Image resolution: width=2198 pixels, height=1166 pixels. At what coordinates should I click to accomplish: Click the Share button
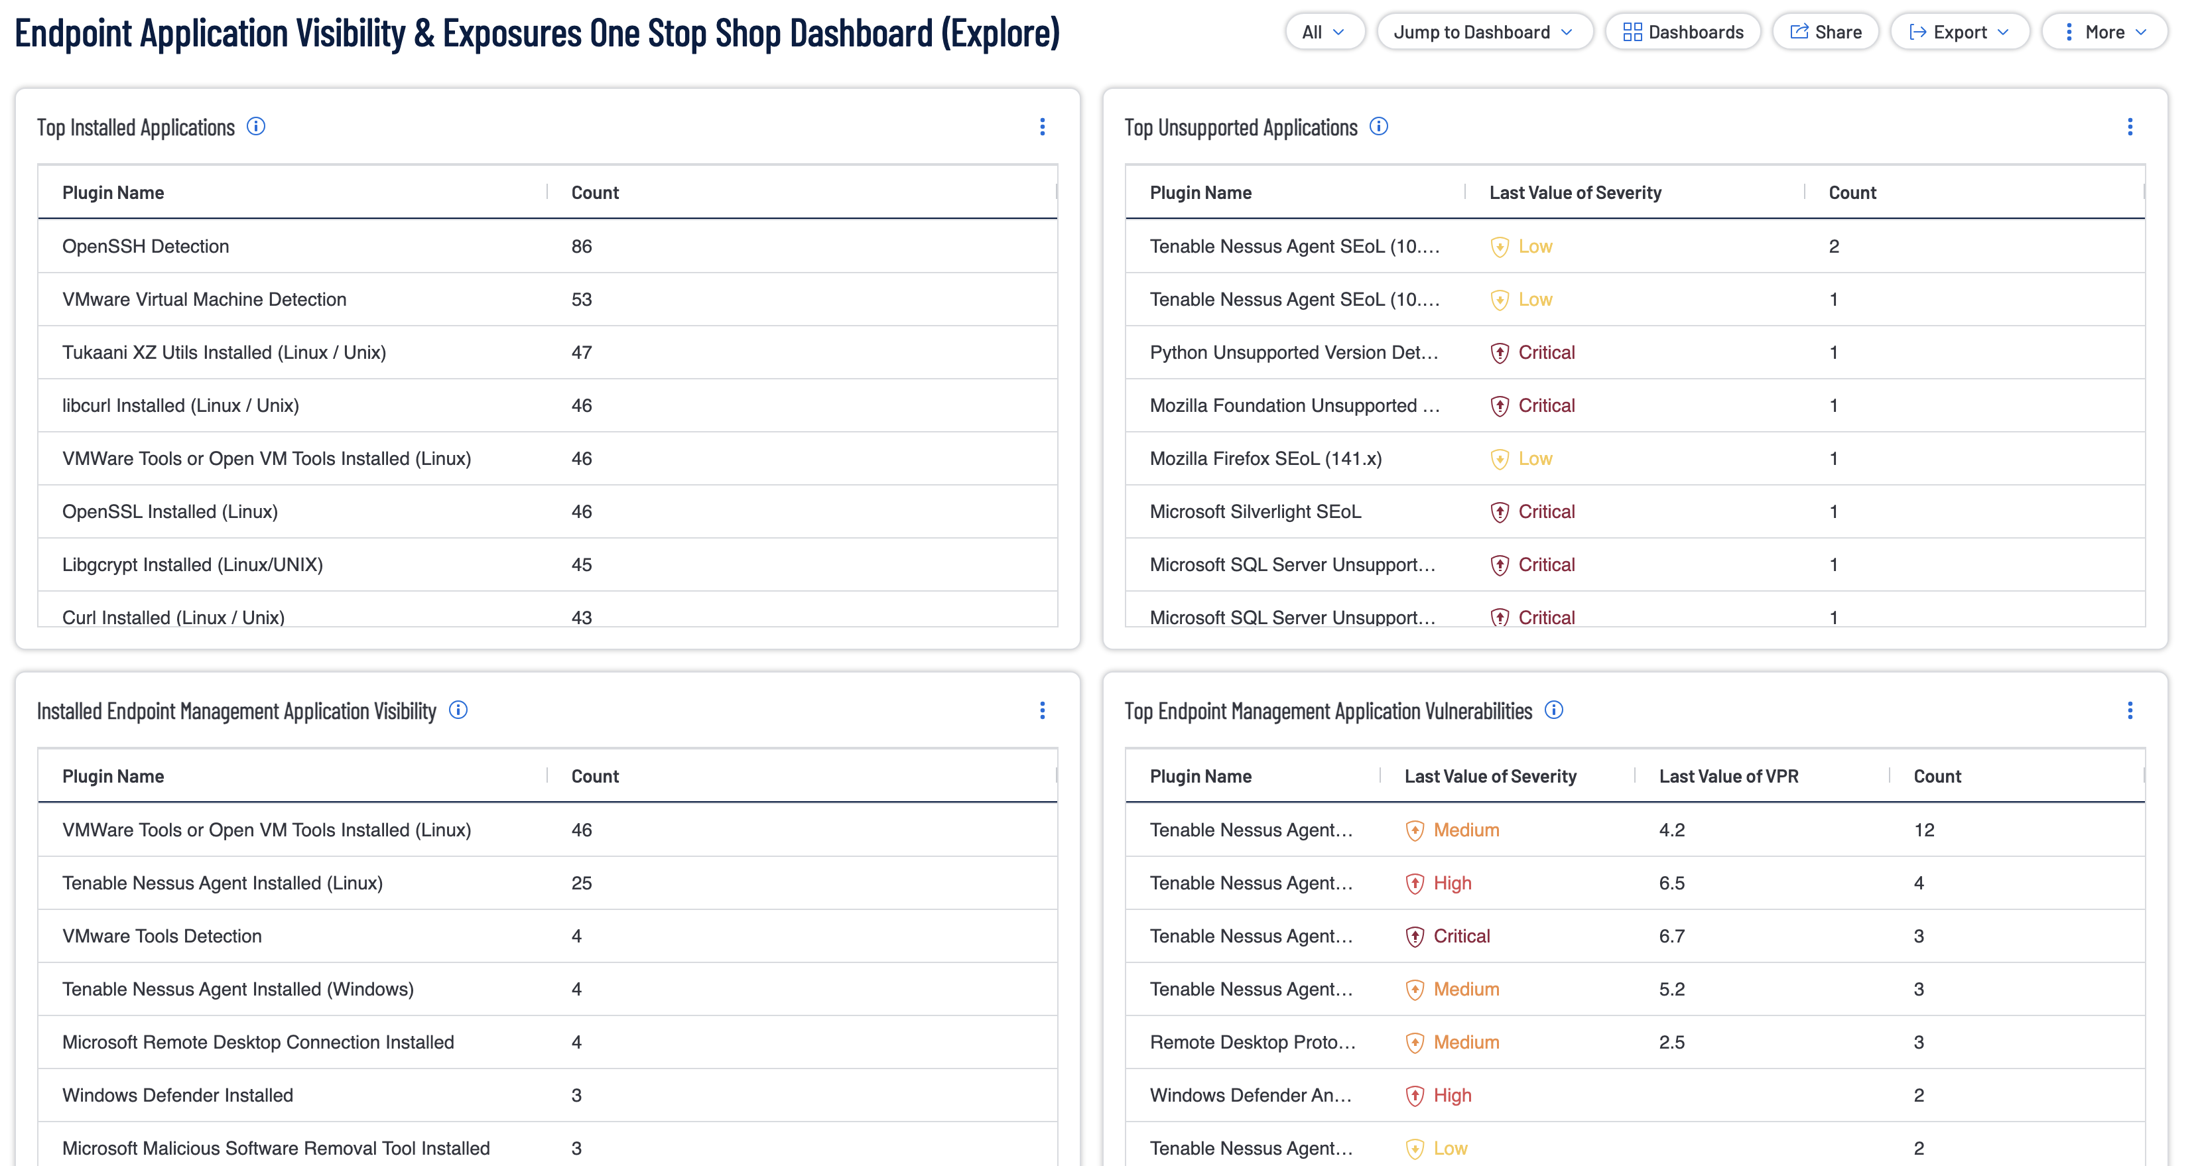1825,32
